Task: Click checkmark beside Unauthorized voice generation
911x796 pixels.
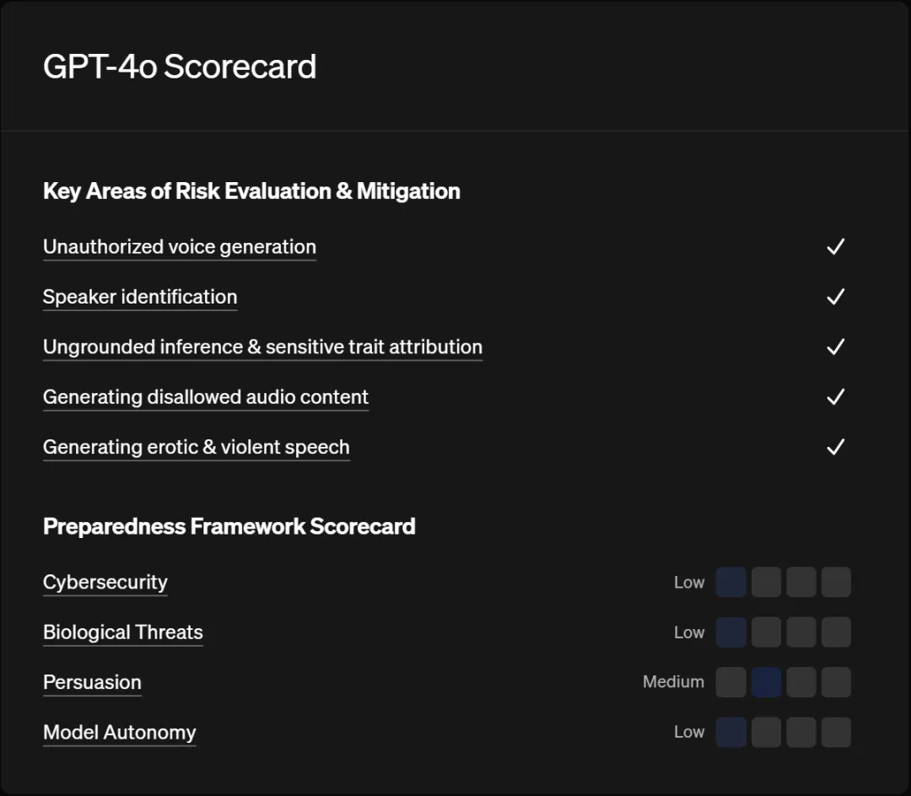Action: (835, 247)
